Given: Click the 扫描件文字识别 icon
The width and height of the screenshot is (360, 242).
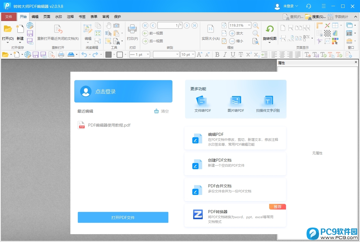Looking at the screenshot, I should click(x=268, y=101).
